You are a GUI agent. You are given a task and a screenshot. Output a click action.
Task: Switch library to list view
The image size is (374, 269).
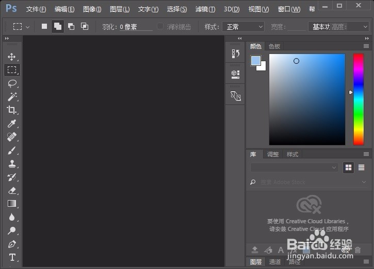(361, 168)
